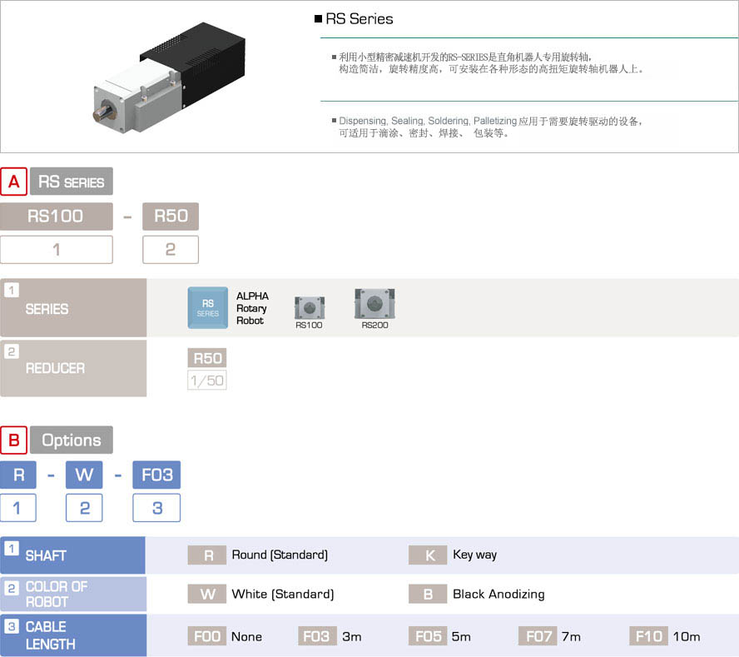Click the red A section marker
Image resolution: width=739 pixels, height=657 pixels.
pos(13,182)
